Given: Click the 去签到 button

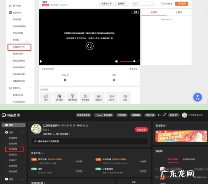Looking at the screenshot, I should click(x=79, y=171).
